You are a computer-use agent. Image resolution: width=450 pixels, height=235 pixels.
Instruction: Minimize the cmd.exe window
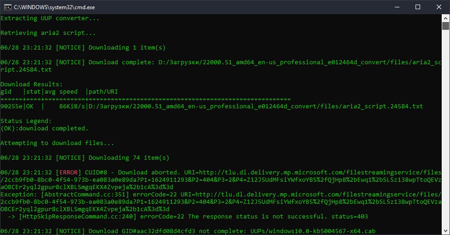pyautogui.click(x=397, y=7)
